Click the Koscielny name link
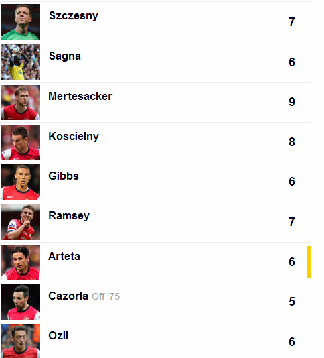This screenshot has height=358, width=324. [x=74, y=137]
